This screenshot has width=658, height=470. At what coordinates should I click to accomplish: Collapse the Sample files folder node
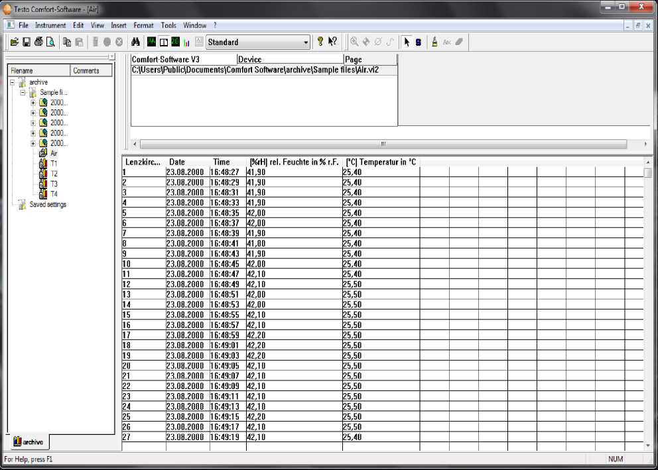point(23,93)
